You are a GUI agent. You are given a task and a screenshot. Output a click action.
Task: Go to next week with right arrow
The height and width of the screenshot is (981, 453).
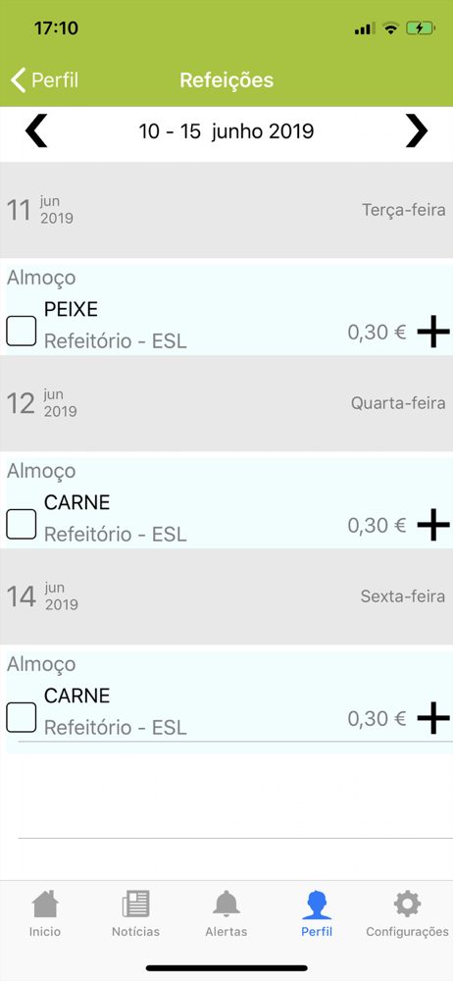[x=417, y=131]
